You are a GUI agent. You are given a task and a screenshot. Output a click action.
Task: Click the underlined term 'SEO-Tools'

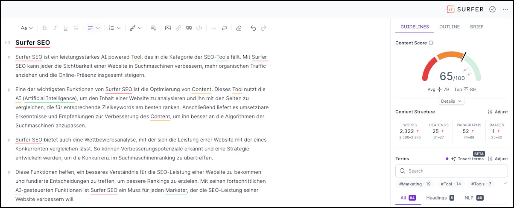pyautogui.click(x=216, y=57)
